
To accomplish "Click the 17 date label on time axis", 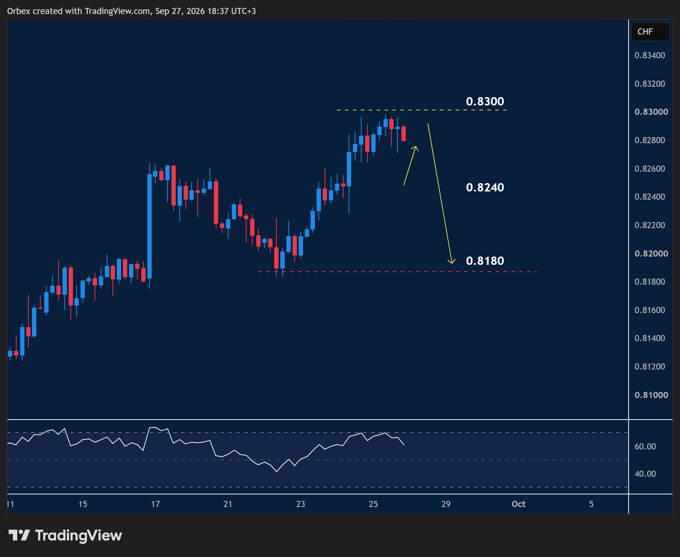I will pyautogui.click(x=155, y=504).
